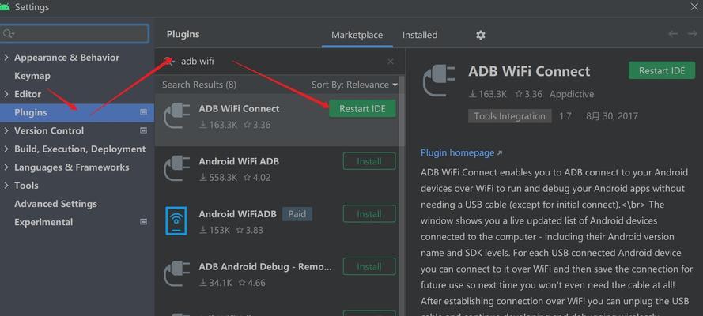703x316 pixels.
Task: Open Sort By Relevance dropdown
Action: pyautogui.click(x=354, y=85)
